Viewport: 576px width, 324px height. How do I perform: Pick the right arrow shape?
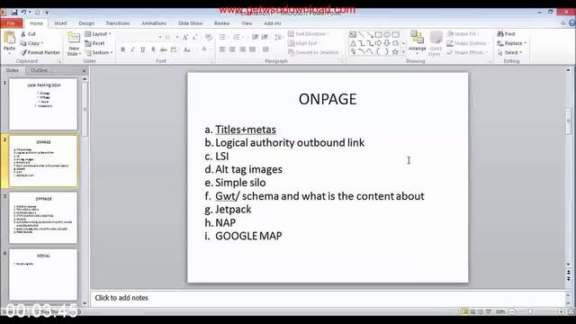pos(378,43)
